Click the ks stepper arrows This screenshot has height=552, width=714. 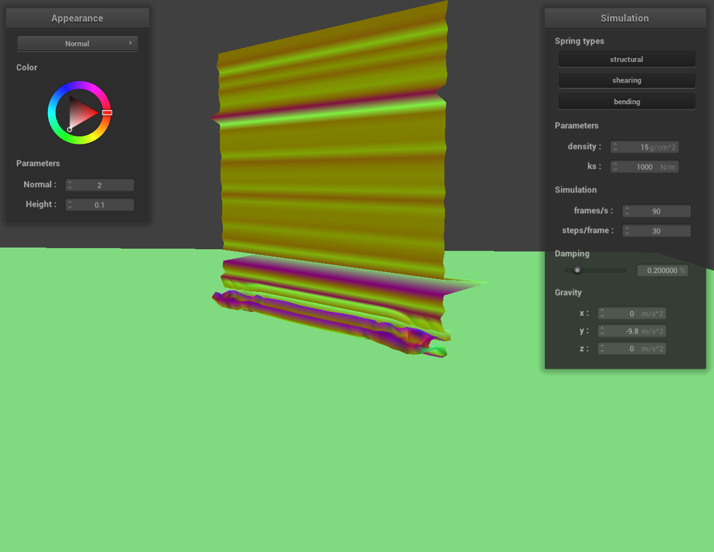point(615,167)
